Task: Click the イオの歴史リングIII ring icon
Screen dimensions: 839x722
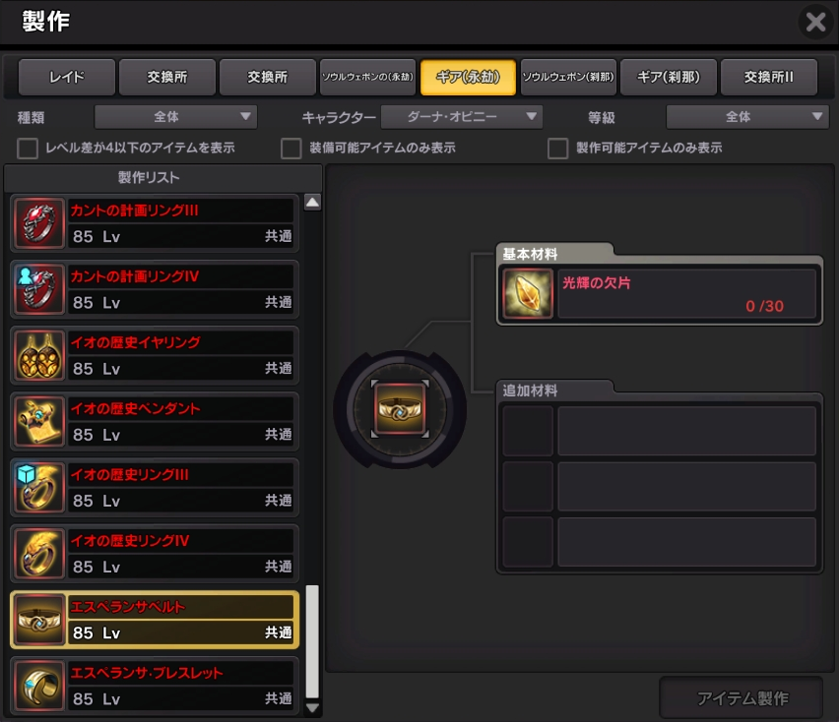Action: (39, 487)
